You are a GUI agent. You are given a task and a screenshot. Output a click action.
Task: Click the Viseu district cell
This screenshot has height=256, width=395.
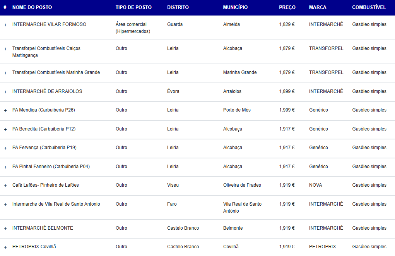[173, 185]
